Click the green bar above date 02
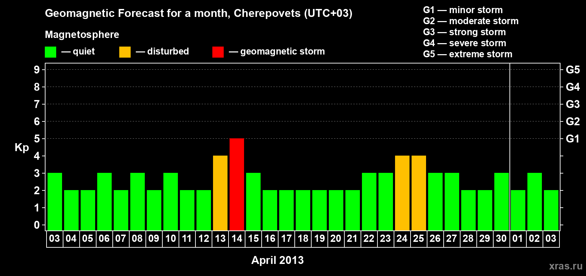586x276 pixels. click(x=535, y=201)
